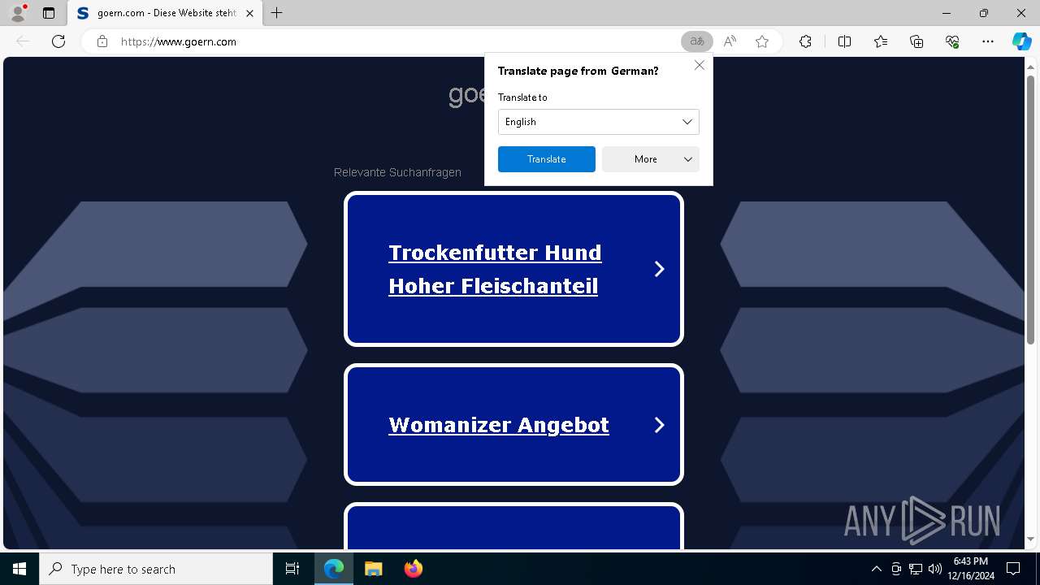The image size is (1040, 585).
Task: Click the page scrollbar thumb
Action: [x=1030, y=210]
